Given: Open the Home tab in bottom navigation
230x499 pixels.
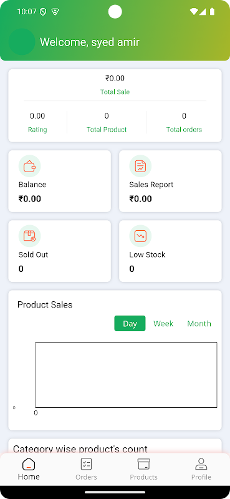Looking at the screenshot, I should [x=29, y=469].
